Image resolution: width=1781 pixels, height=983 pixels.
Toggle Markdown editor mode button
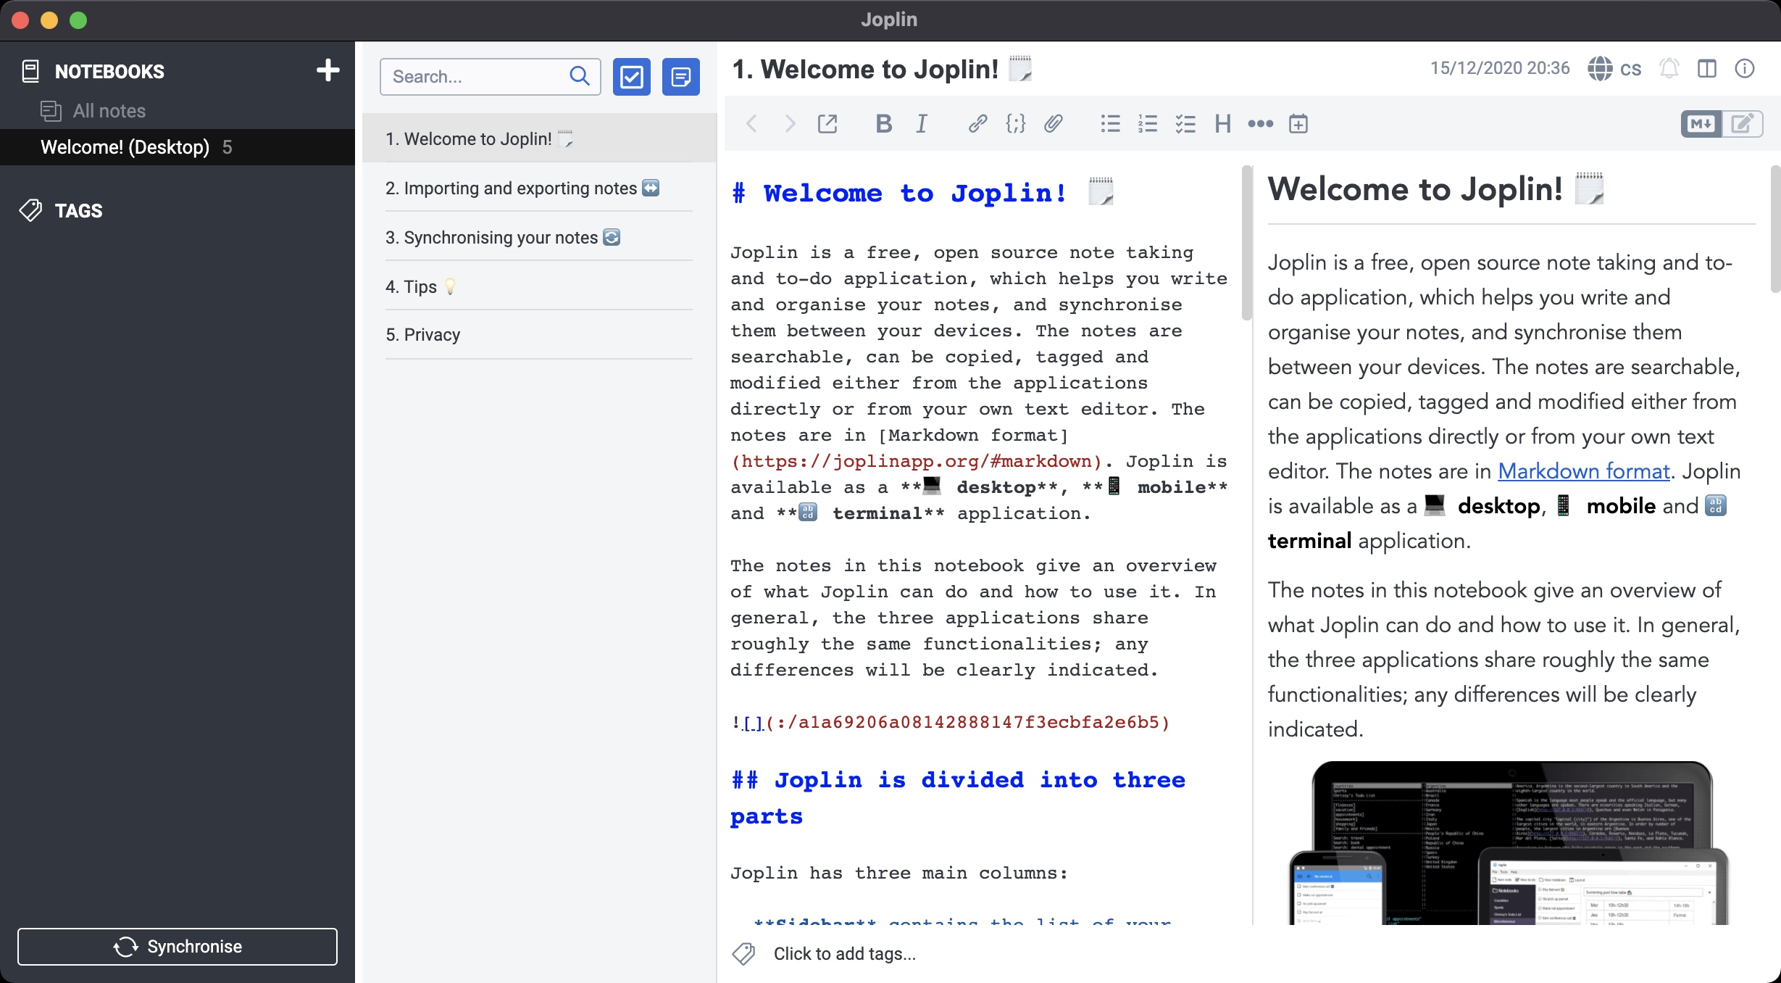tap(1701, 124)
